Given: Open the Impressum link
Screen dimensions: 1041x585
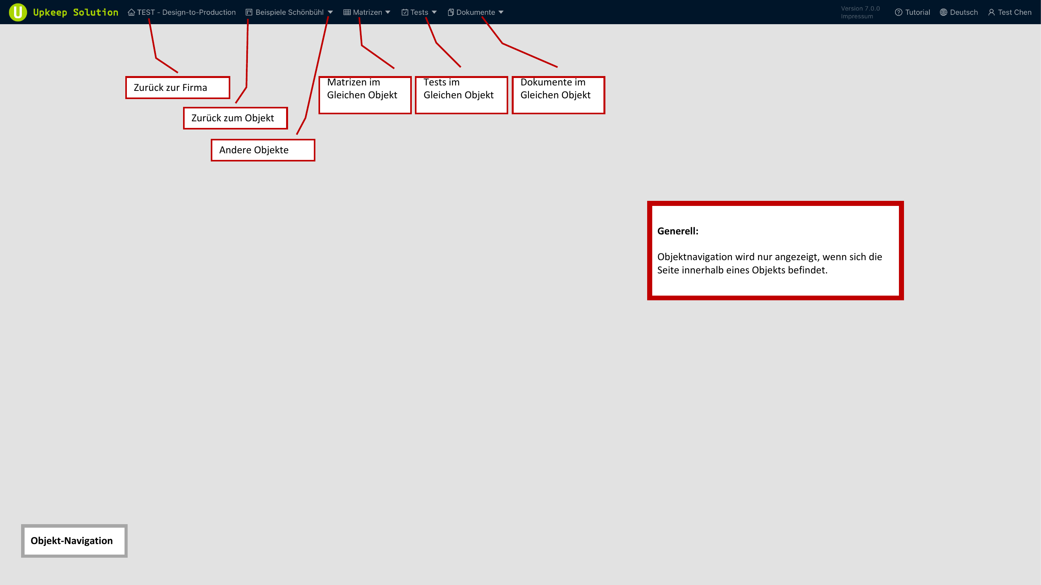Looking at the screenshot, I should [857, 16].
